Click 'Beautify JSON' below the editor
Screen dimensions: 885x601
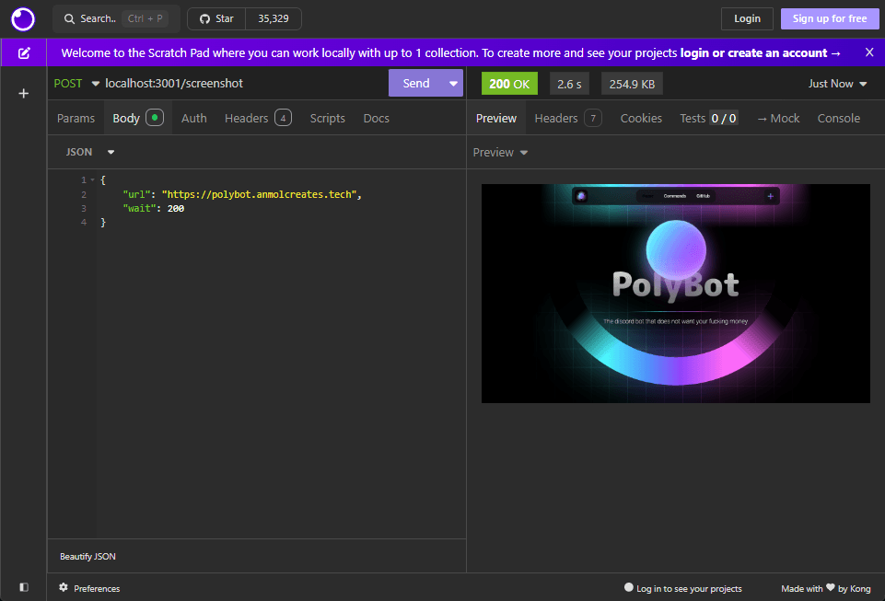[x=87, y=556]
